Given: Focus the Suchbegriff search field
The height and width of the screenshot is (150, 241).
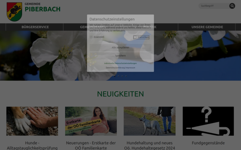Looking at the screenshot, I should coord(214,6).
